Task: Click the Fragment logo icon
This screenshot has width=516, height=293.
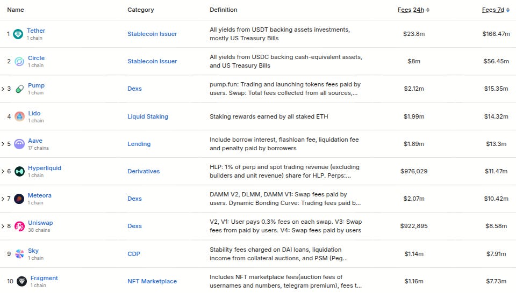Action: click(21, 281)
